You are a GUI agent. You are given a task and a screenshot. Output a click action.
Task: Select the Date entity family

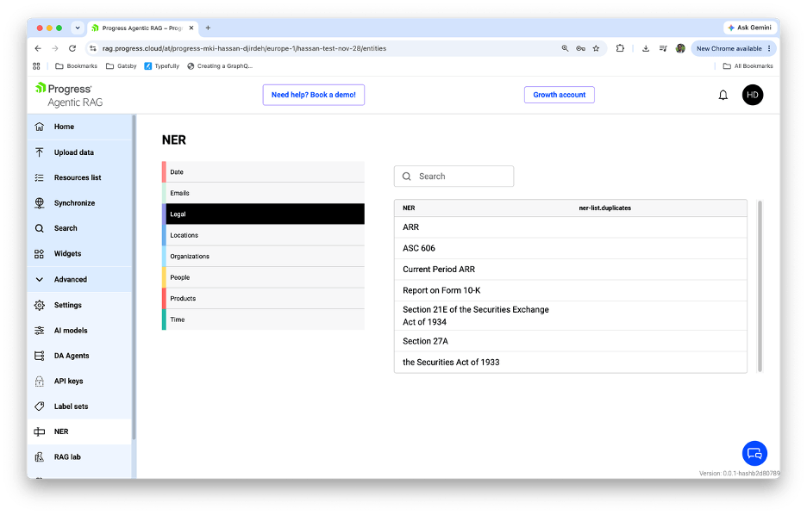pyautogui.click(x=263, y=171)
